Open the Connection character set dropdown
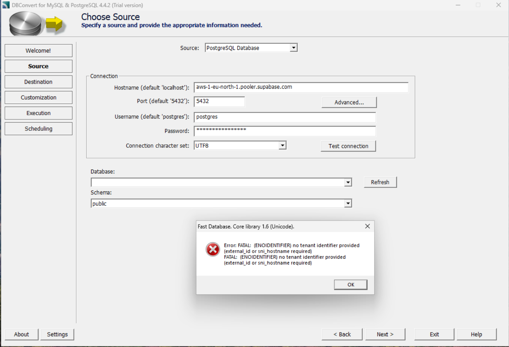The image size is (509, 347). [x=283, y=145]
